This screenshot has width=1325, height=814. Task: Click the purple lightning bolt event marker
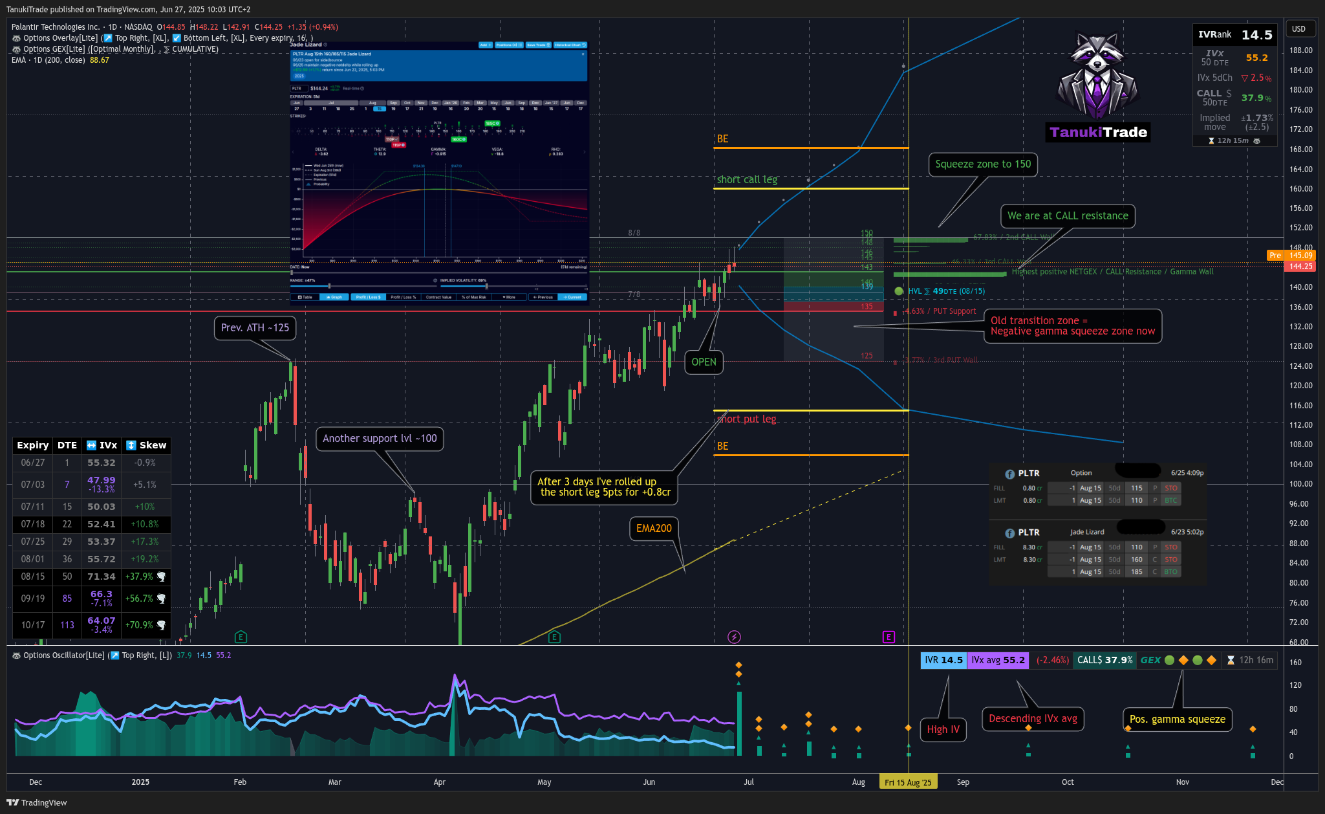[734, 637]
